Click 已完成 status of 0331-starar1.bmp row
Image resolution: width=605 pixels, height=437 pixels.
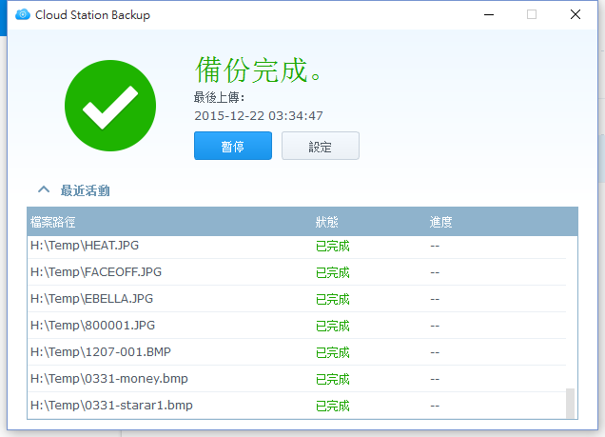[333, 406]
